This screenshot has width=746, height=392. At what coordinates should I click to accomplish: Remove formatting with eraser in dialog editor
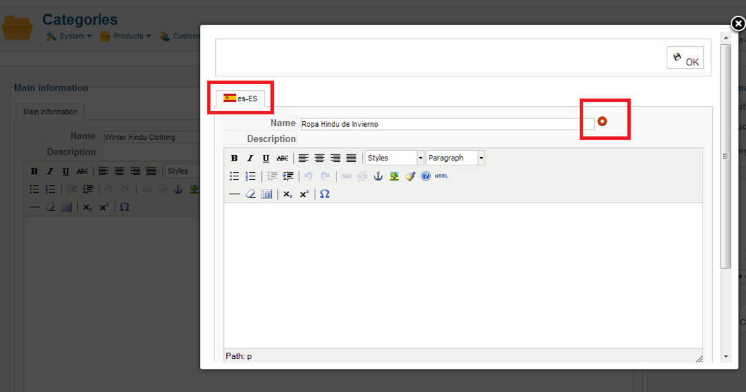point(250,194)
